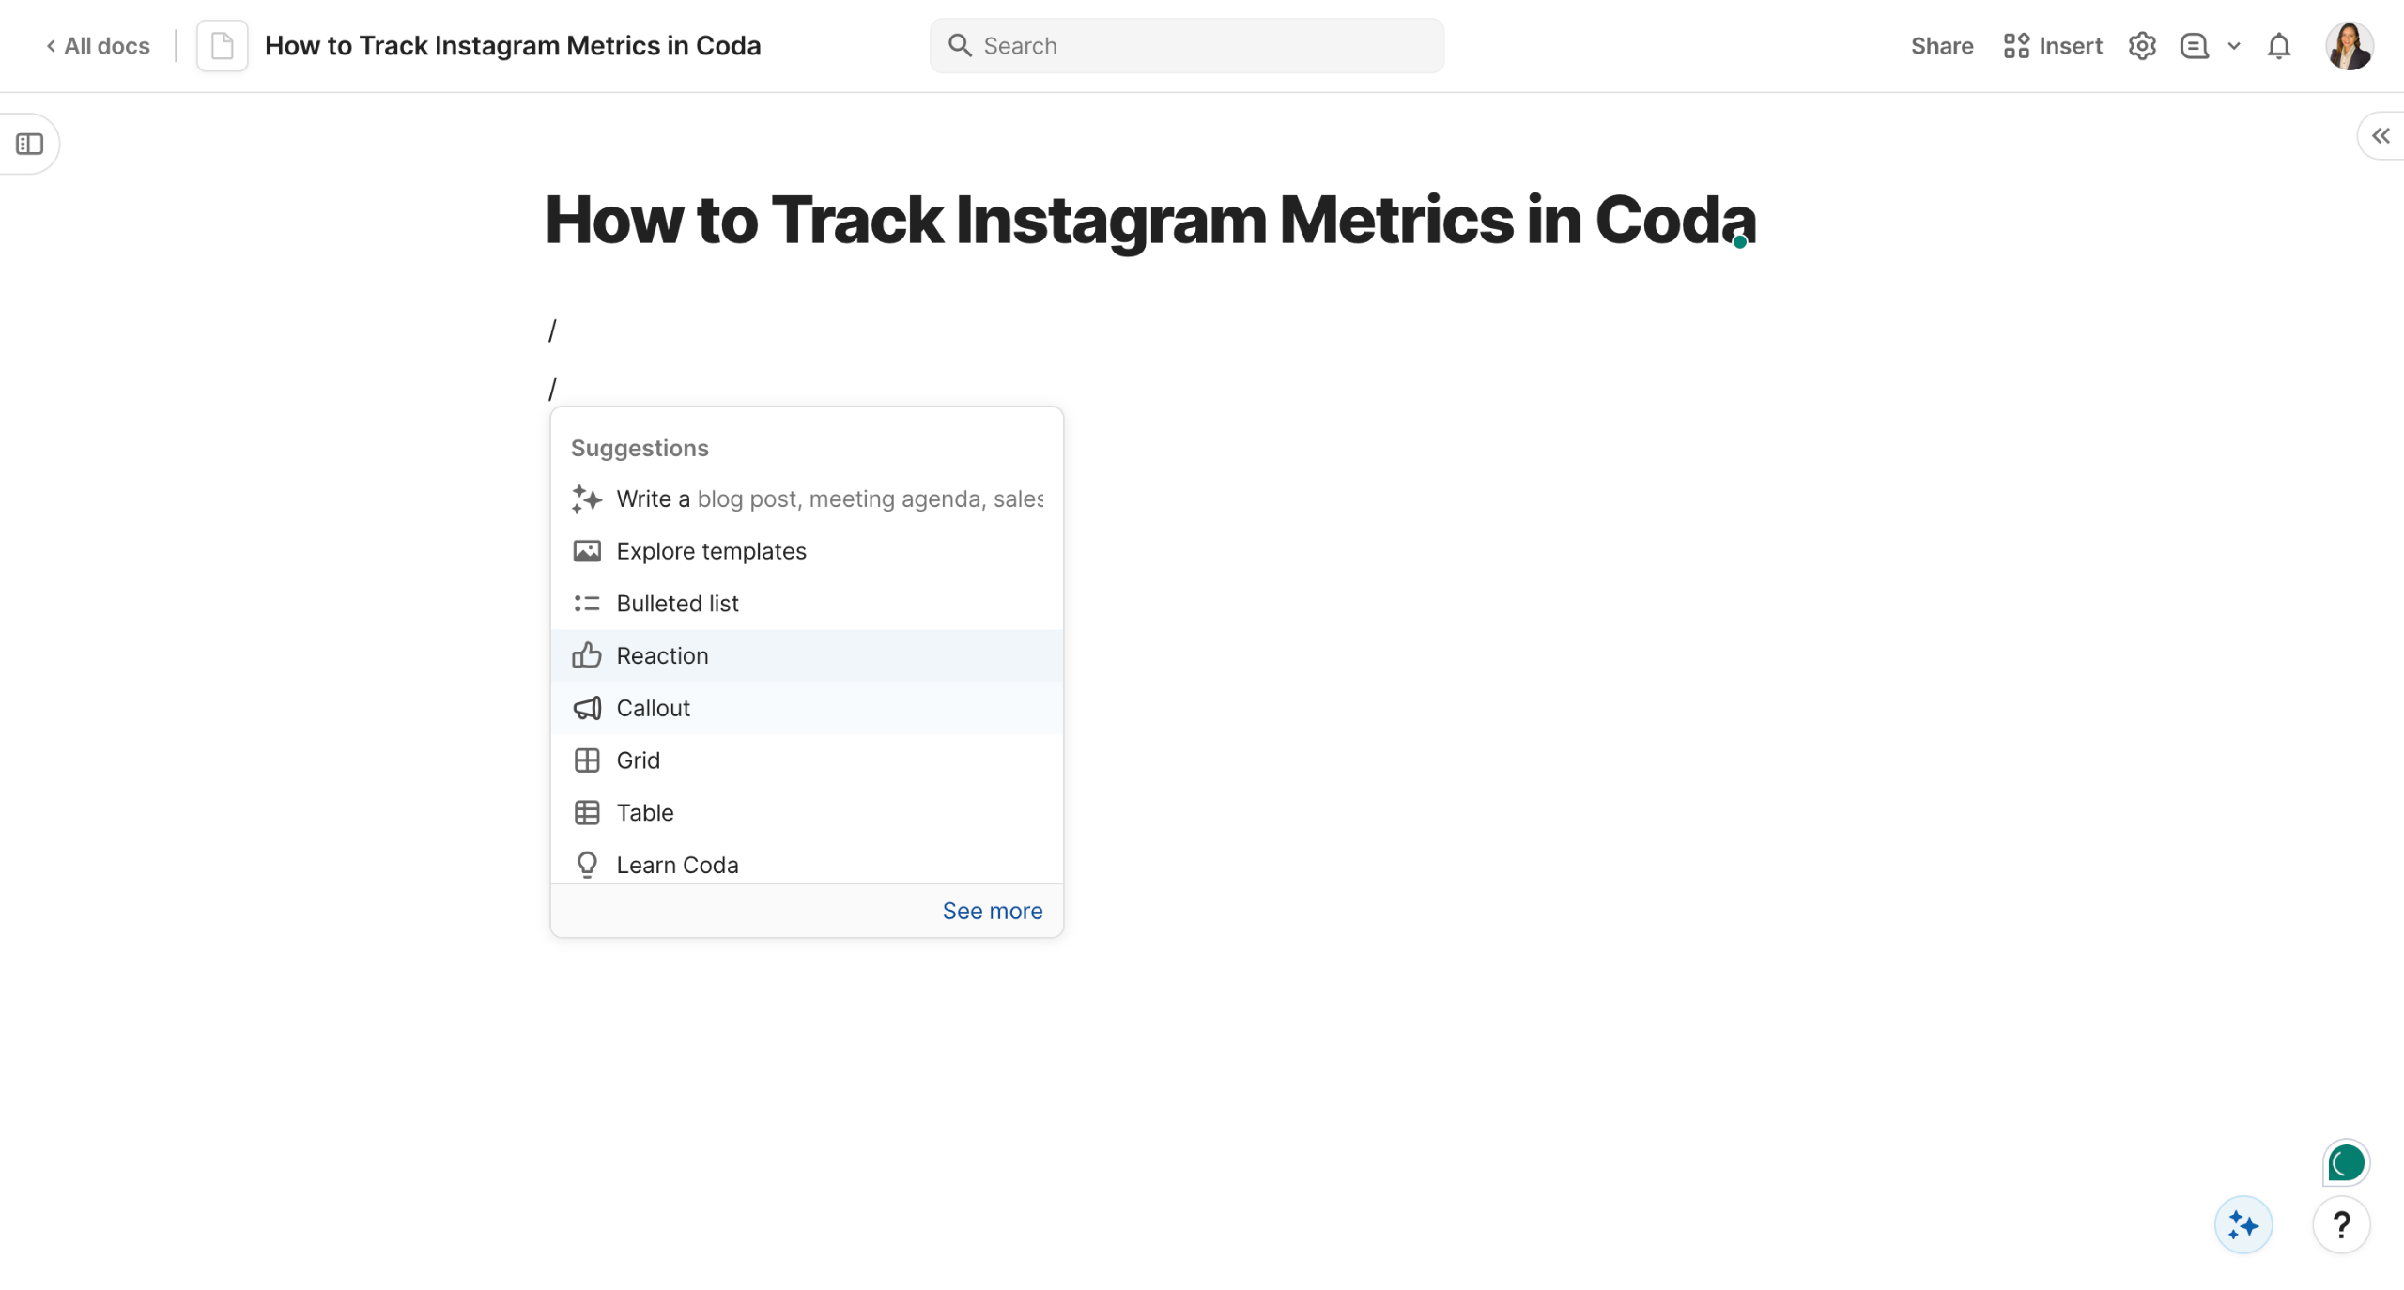Open the doc settings gear icon
This screenshot has width=2404, height=1290.
tap(2141, 46)
